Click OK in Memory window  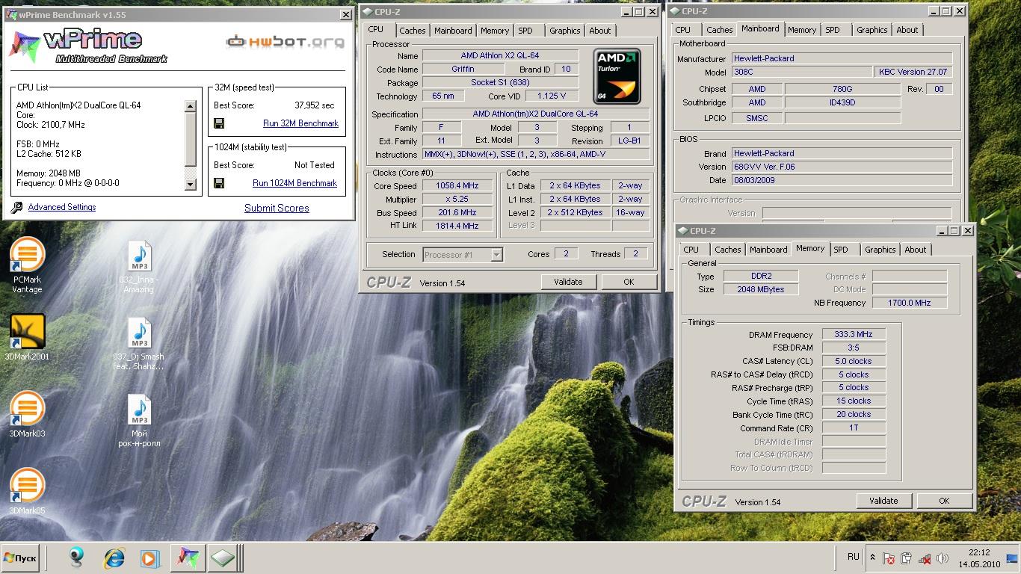pos(944,501)
